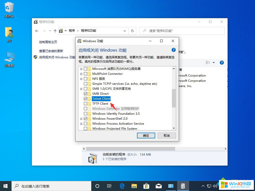Open the Mail app from the taskbar

(x=159, y=186)
